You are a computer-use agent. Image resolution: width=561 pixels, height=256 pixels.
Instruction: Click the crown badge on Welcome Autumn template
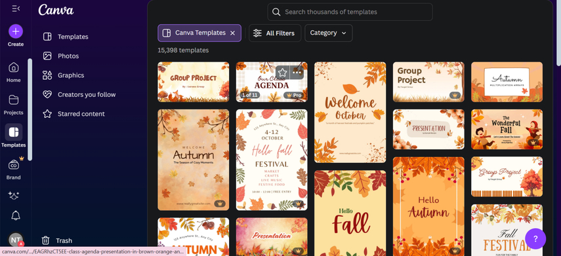click(220, 204)
